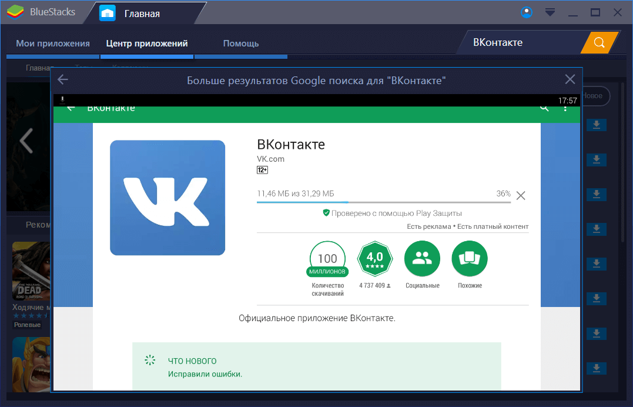Click the first download arrow under Новое
The width and height of the screenshot is (633, 407).
pyautogui.click(x=596, y=125)
